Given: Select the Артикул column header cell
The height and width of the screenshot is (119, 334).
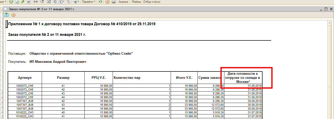Looking at the screenshot, I should point(25,78).
